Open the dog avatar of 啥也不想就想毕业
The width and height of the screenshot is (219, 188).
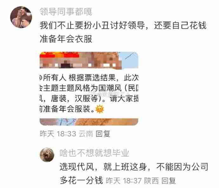(x=47, y=155)
